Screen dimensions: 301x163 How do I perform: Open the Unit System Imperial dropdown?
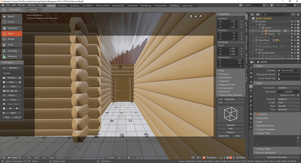point(288,88)
